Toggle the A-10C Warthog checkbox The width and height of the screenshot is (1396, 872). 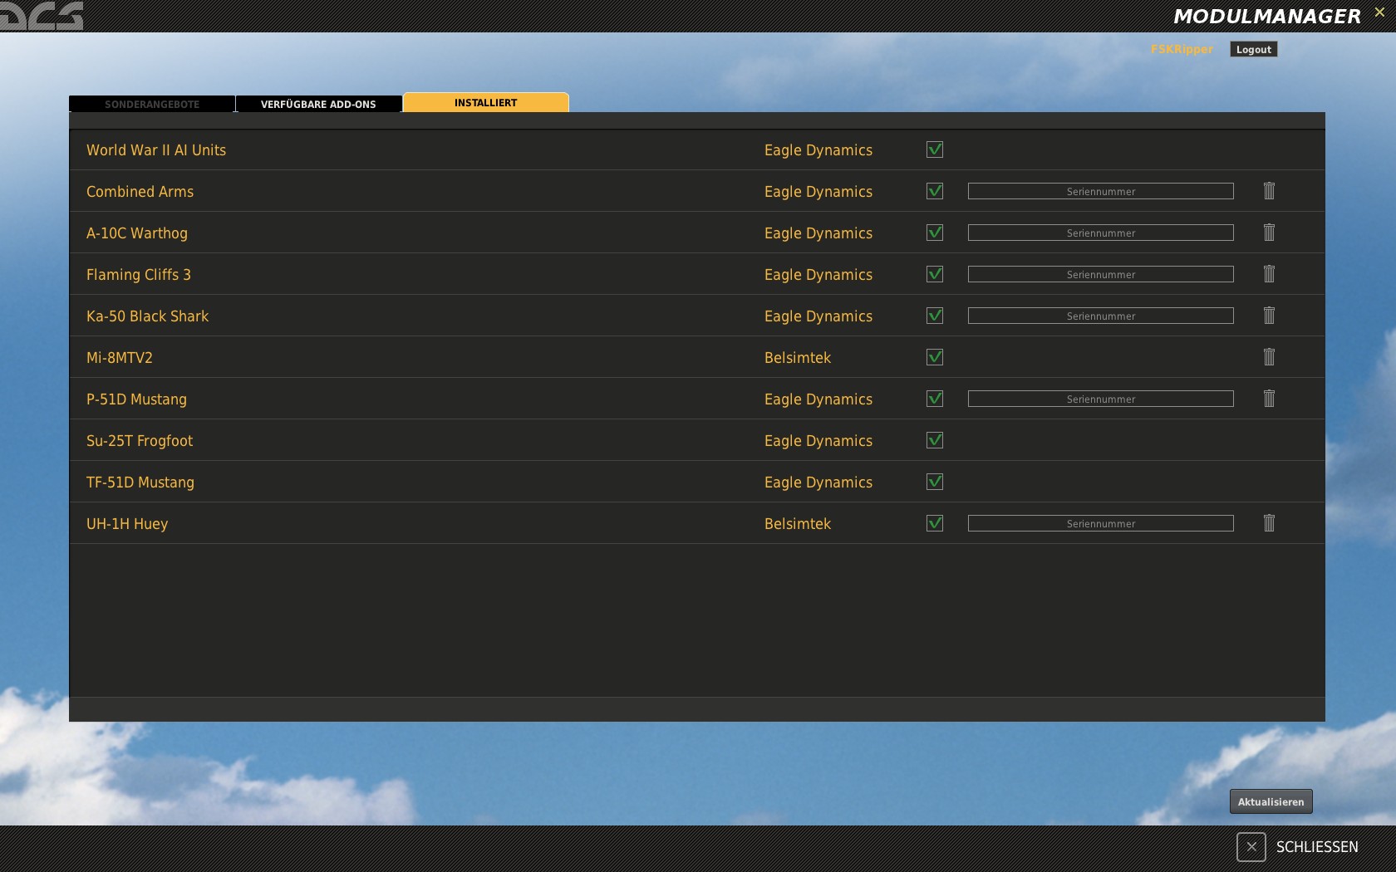tap(935, 233)
